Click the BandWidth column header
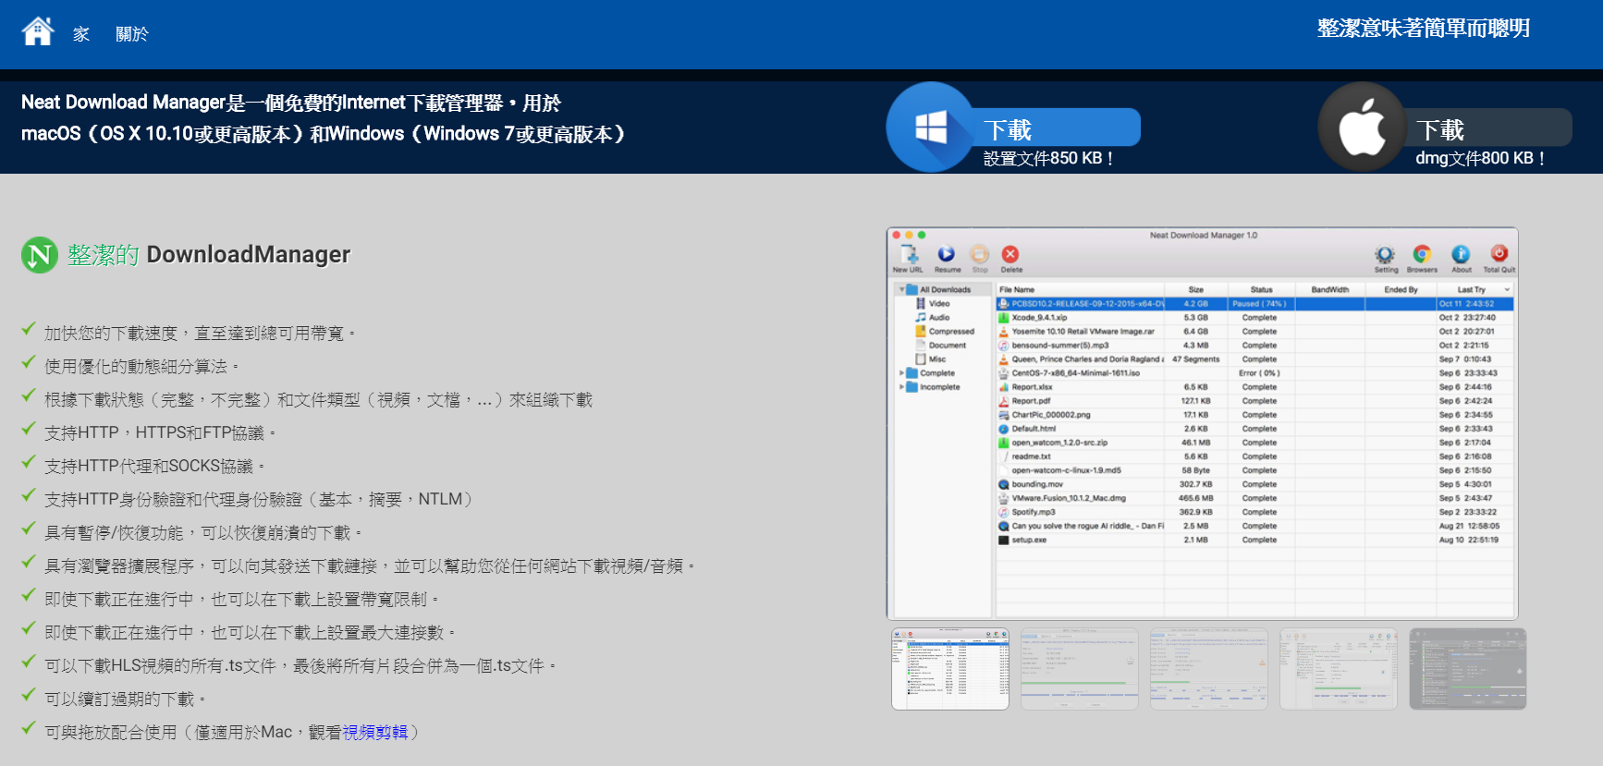Screen dimensions: 1603x766 tap(1330, 290)
